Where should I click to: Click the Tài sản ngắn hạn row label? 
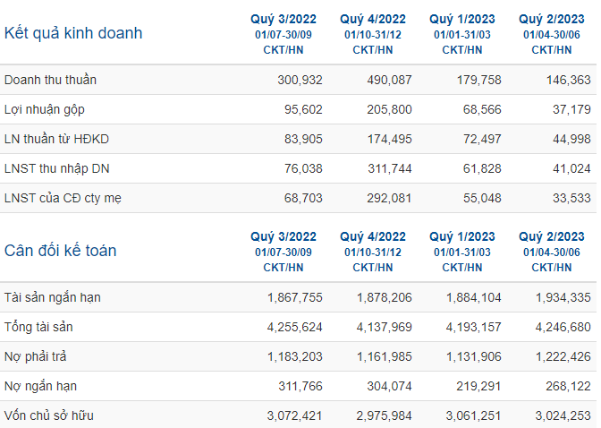(53, 297)
